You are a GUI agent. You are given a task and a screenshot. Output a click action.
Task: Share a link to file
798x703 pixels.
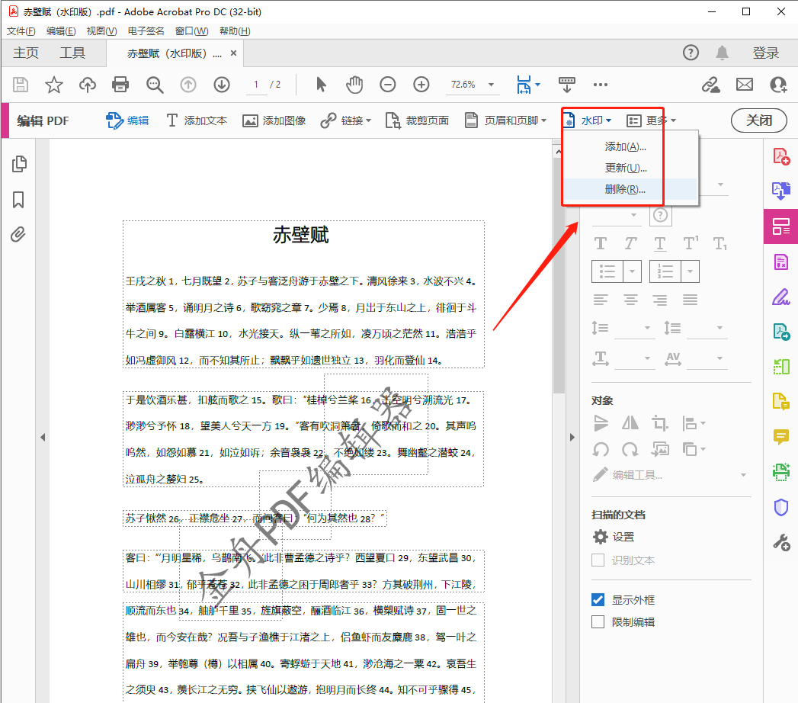coord(710,85)
